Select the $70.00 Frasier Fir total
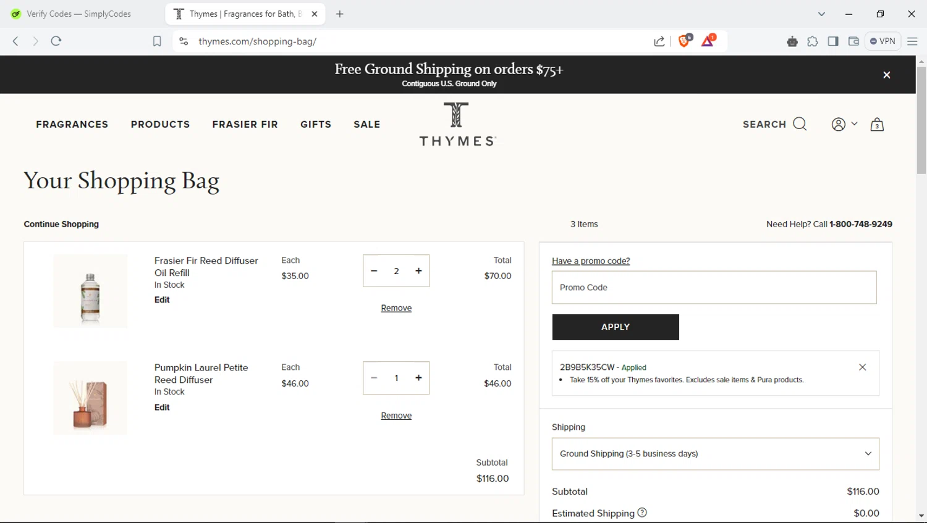927x523 pixels. click(497, 276)
